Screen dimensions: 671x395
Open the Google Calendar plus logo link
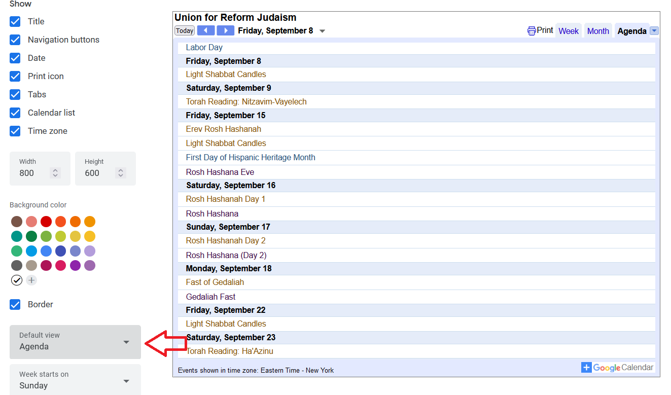[617, 368]
